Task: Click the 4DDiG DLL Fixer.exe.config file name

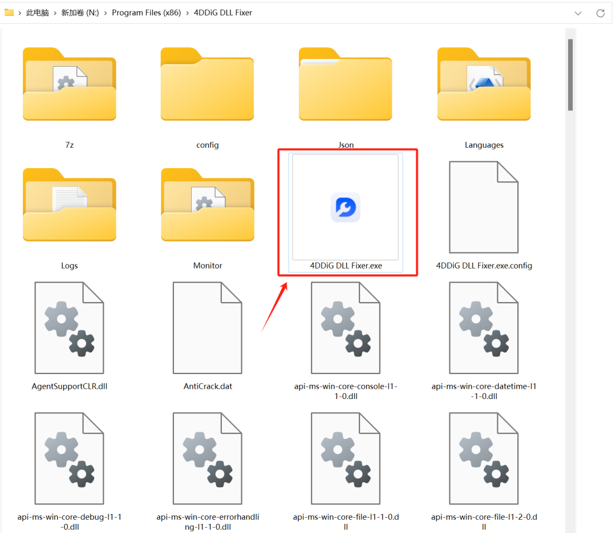Action: click(x=484, y=266)
